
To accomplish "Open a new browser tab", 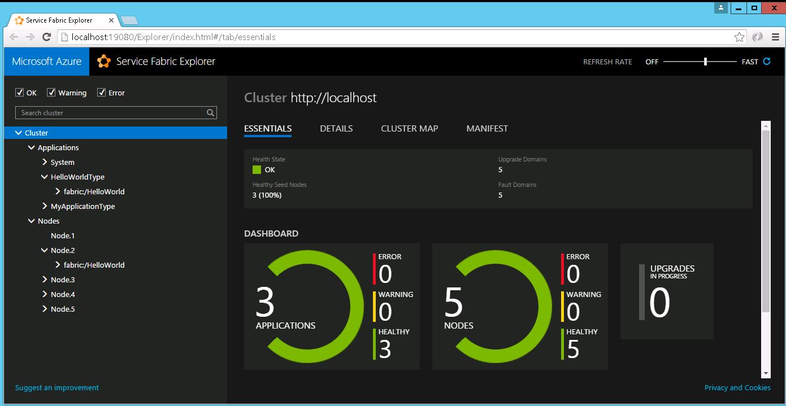I will pyautogui.click(x=129, y=21).
